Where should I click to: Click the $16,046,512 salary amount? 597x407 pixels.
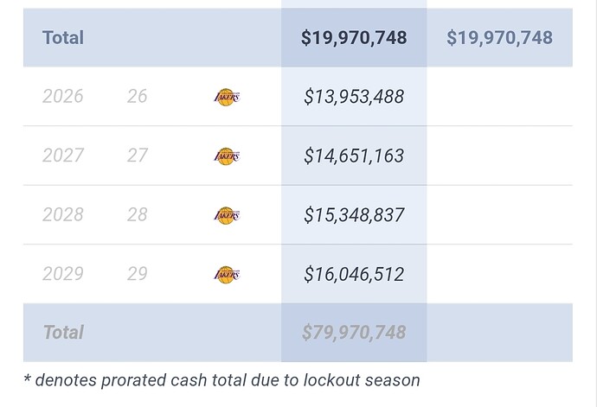(x=354, y=275)
